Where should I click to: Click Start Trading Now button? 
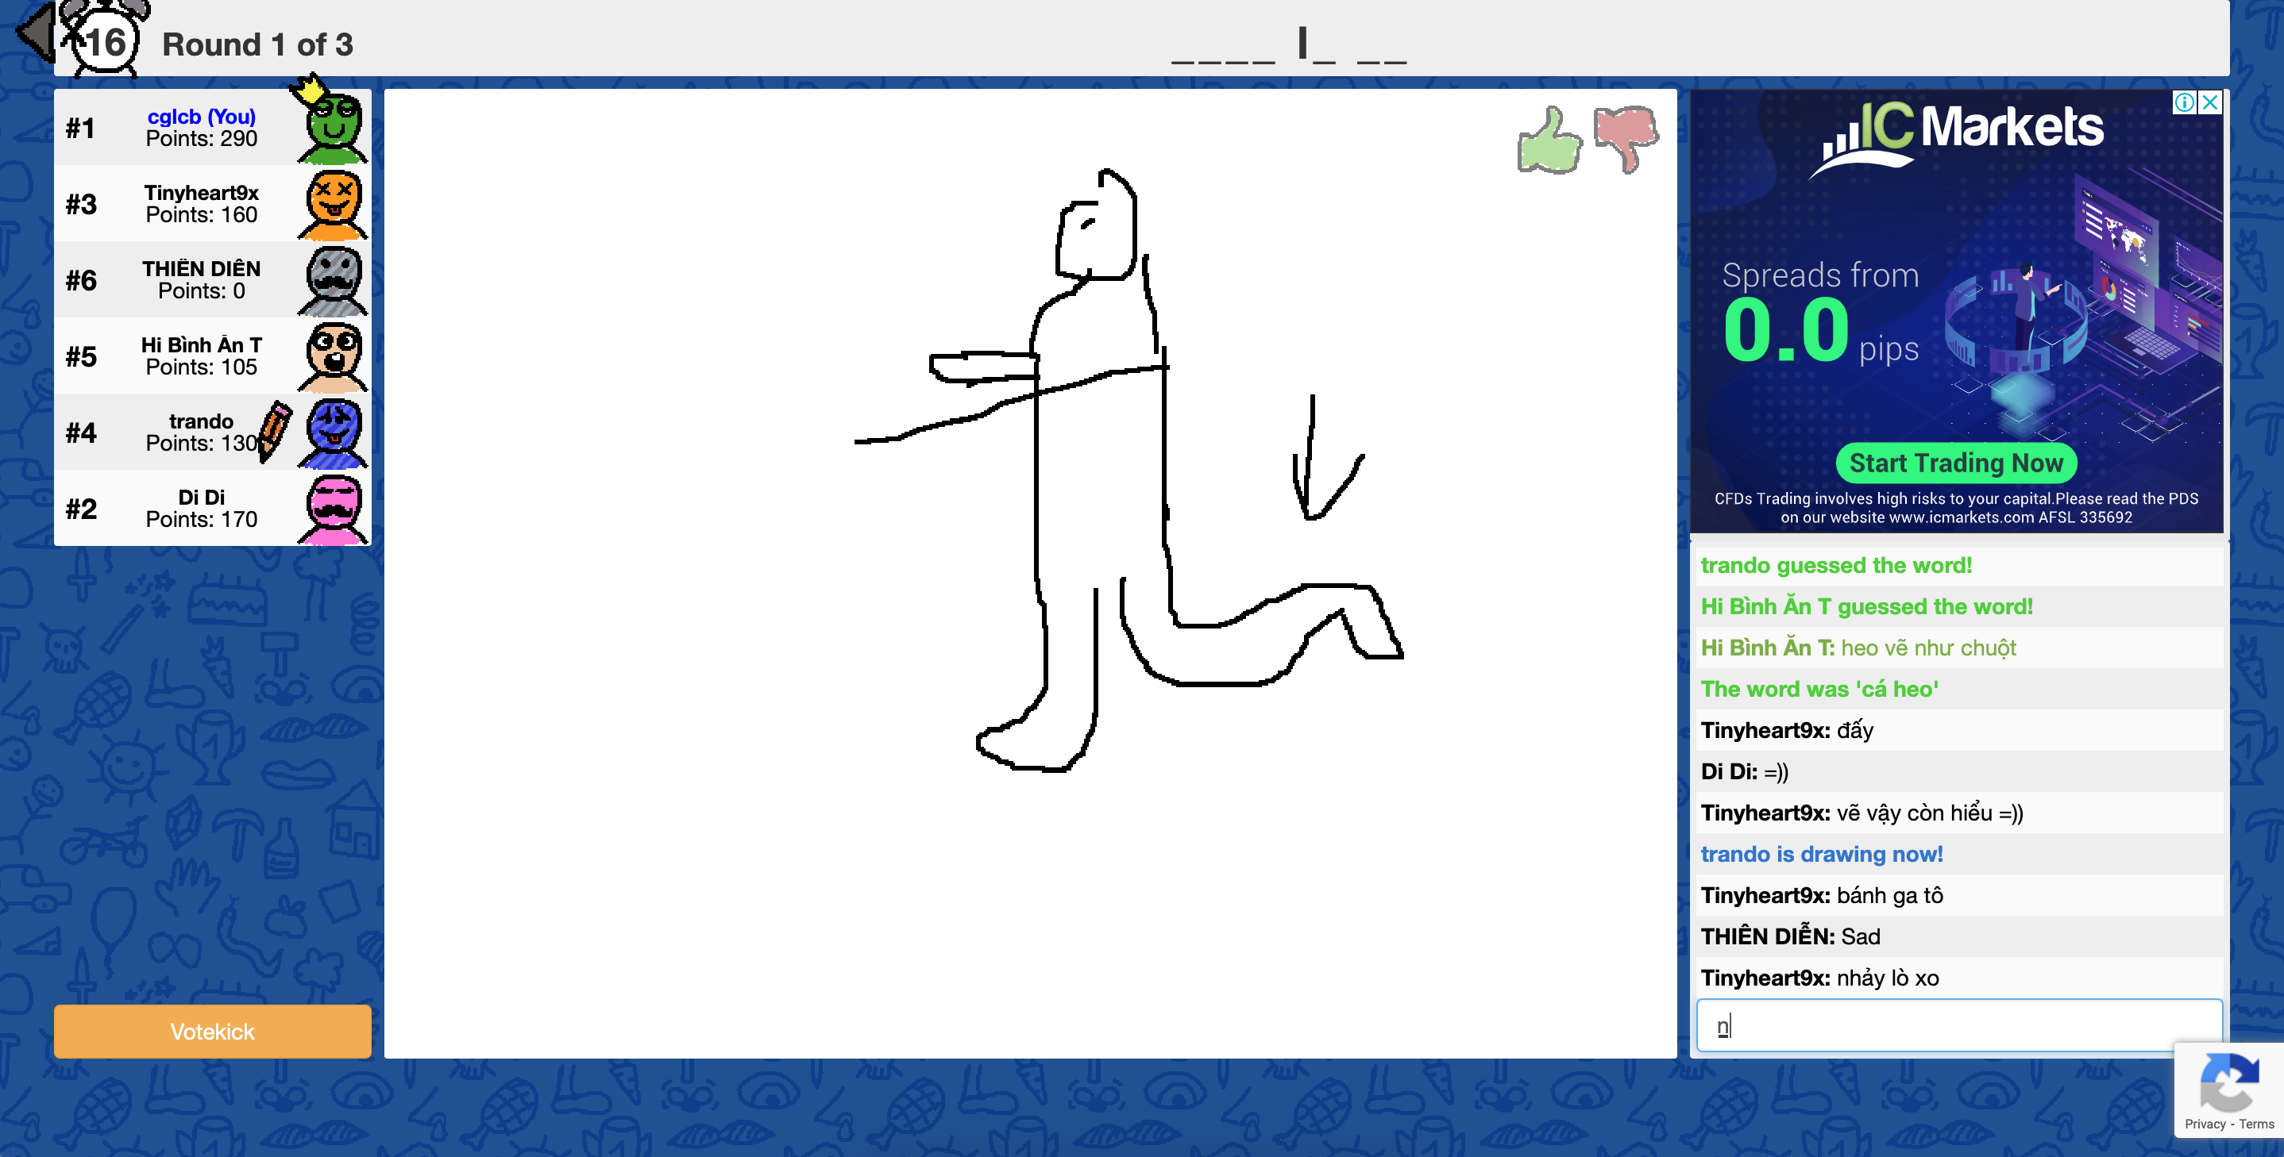[x=1955, y=463]
